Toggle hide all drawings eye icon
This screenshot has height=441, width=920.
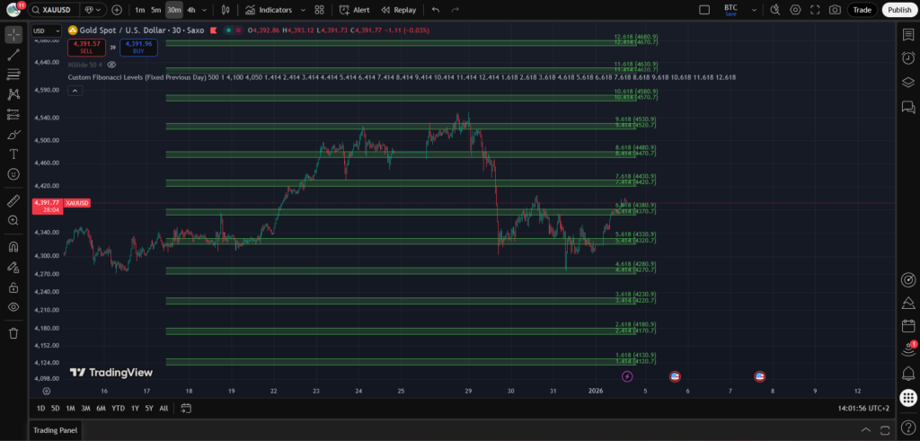(13, 307)
